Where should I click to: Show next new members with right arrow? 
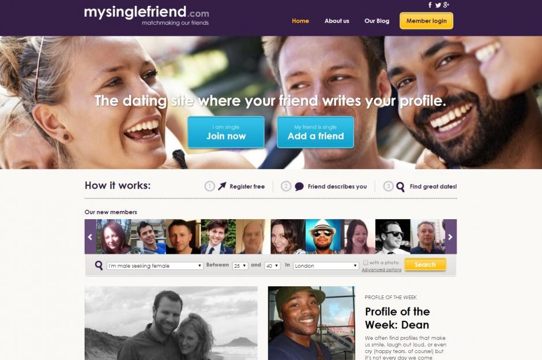point(450,237)
